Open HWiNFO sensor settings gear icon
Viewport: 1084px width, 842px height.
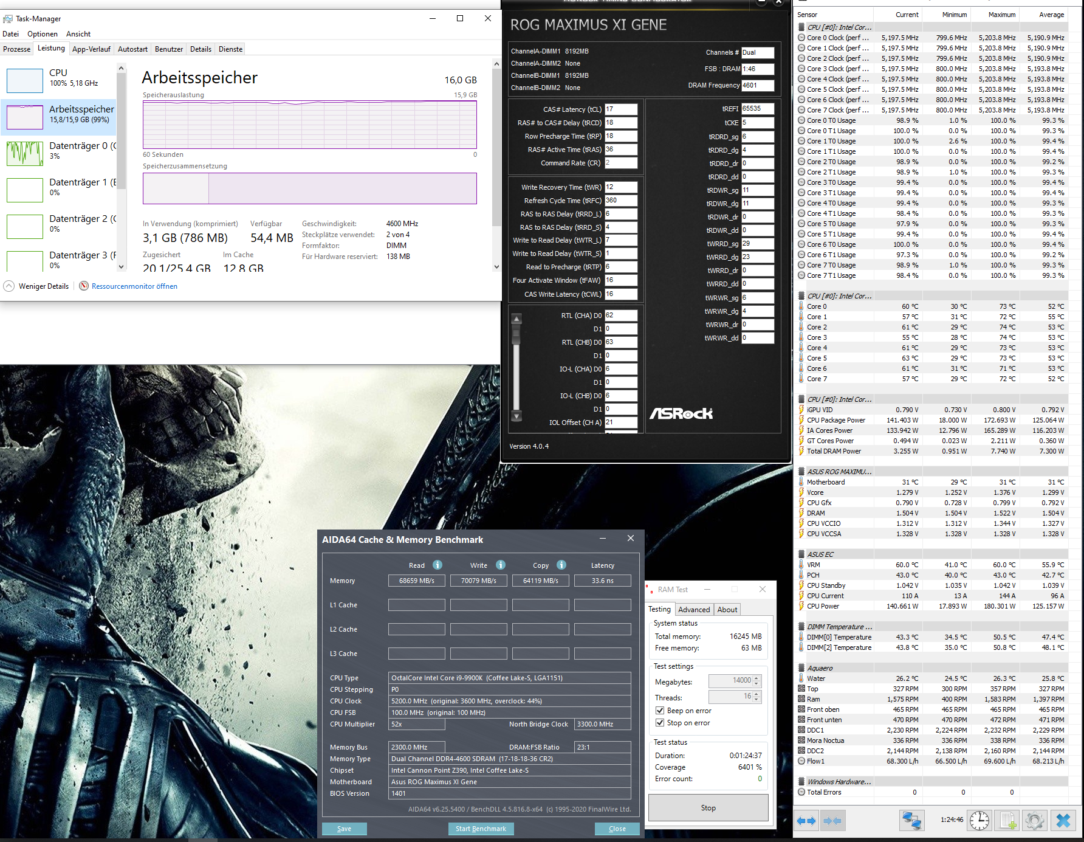pyautogui.click(x=1035, y=820)
